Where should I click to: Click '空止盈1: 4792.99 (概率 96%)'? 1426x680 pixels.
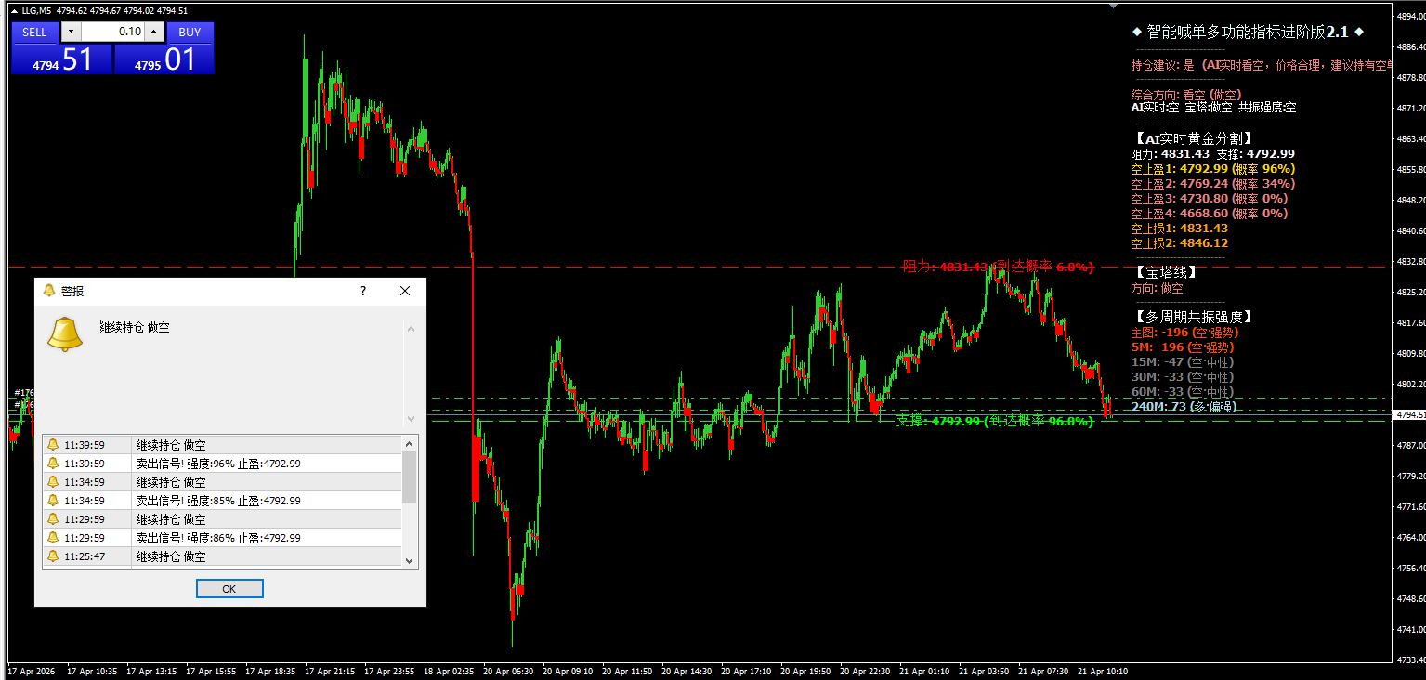click(x=1212, y=169)
